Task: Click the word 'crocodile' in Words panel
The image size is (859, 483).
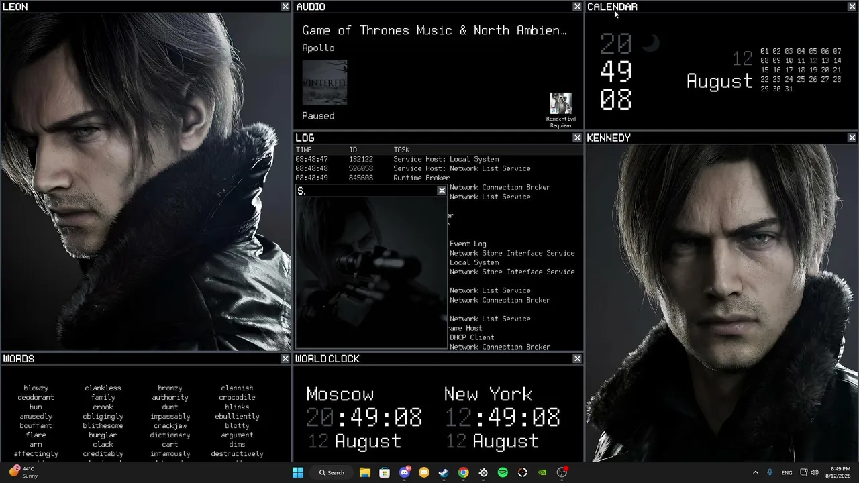Action: click(237, 397)
